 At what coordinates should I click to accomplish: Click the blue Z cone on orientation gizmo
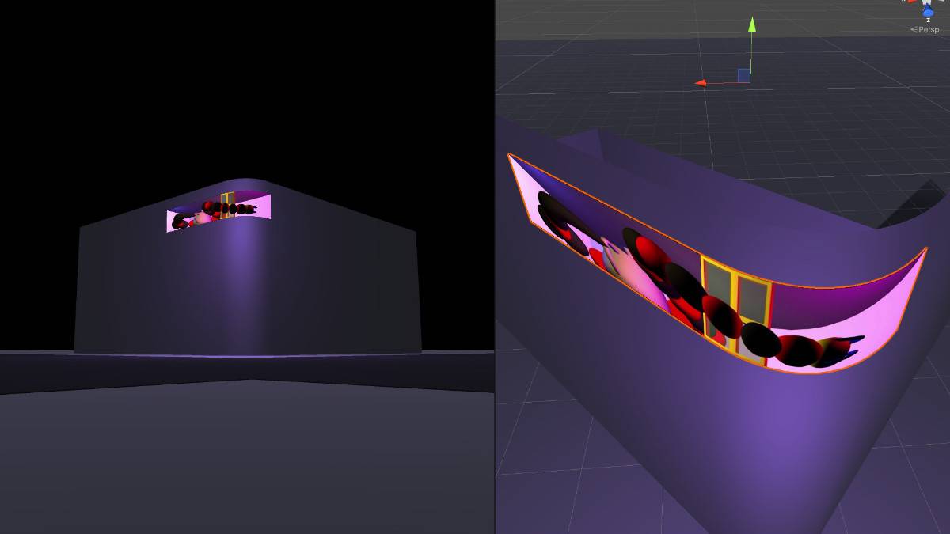(928, 13)
